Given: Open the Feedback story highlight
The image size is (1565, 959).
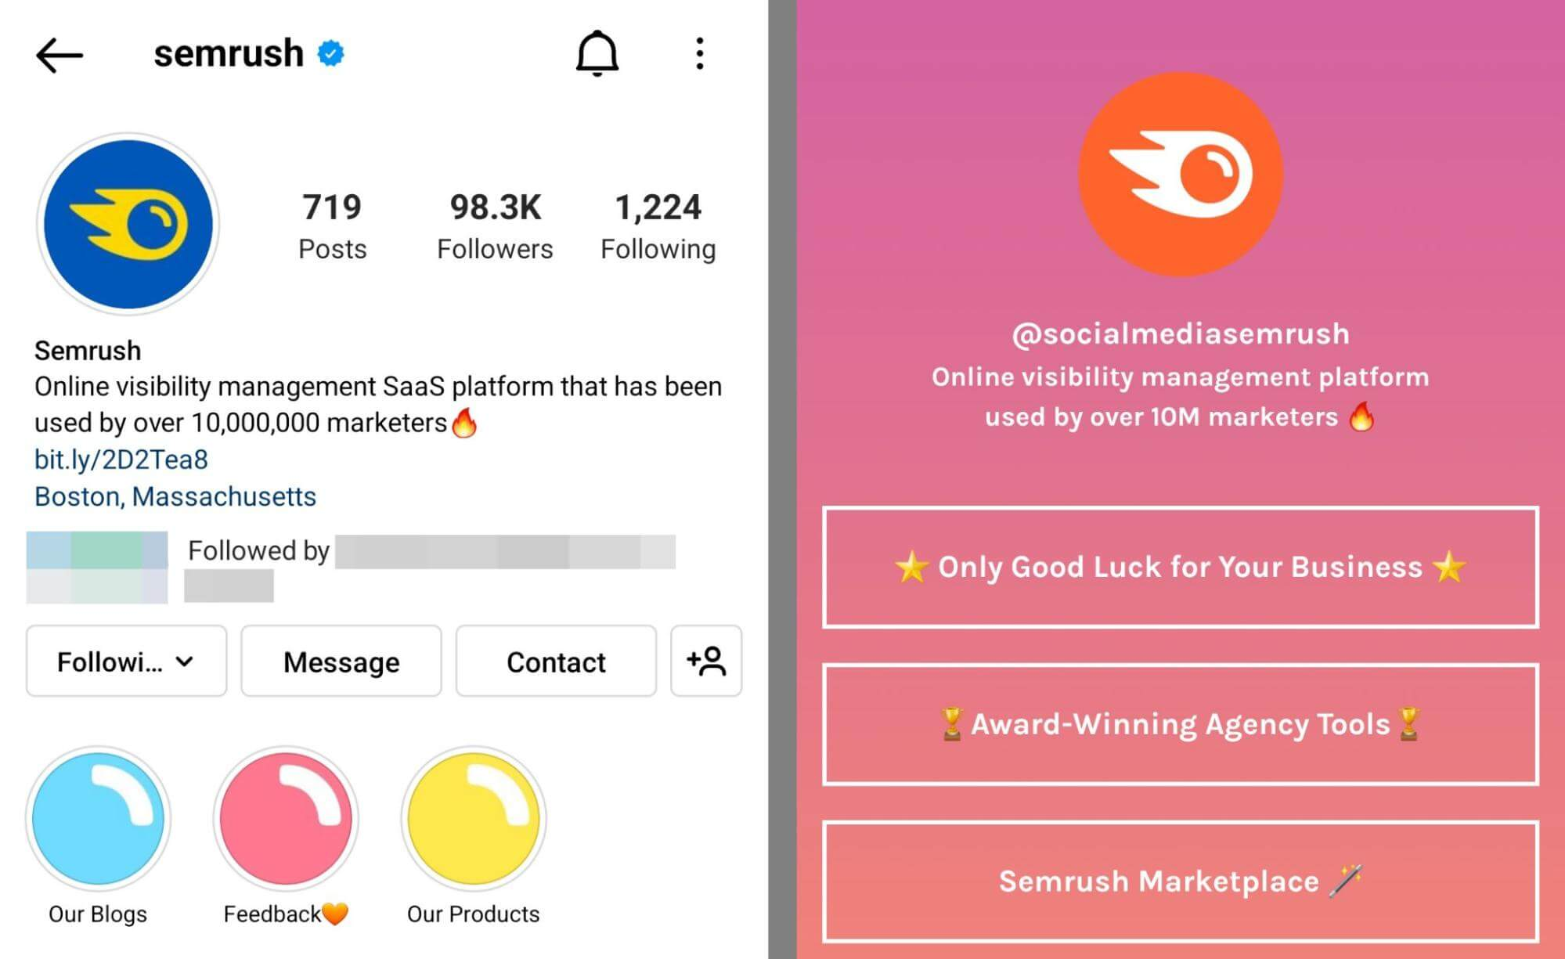Looking at the screenshot, I should point(285,819).
